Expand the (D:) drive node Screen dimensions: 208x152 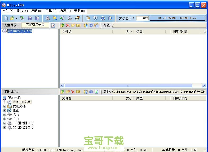point(5,119)
